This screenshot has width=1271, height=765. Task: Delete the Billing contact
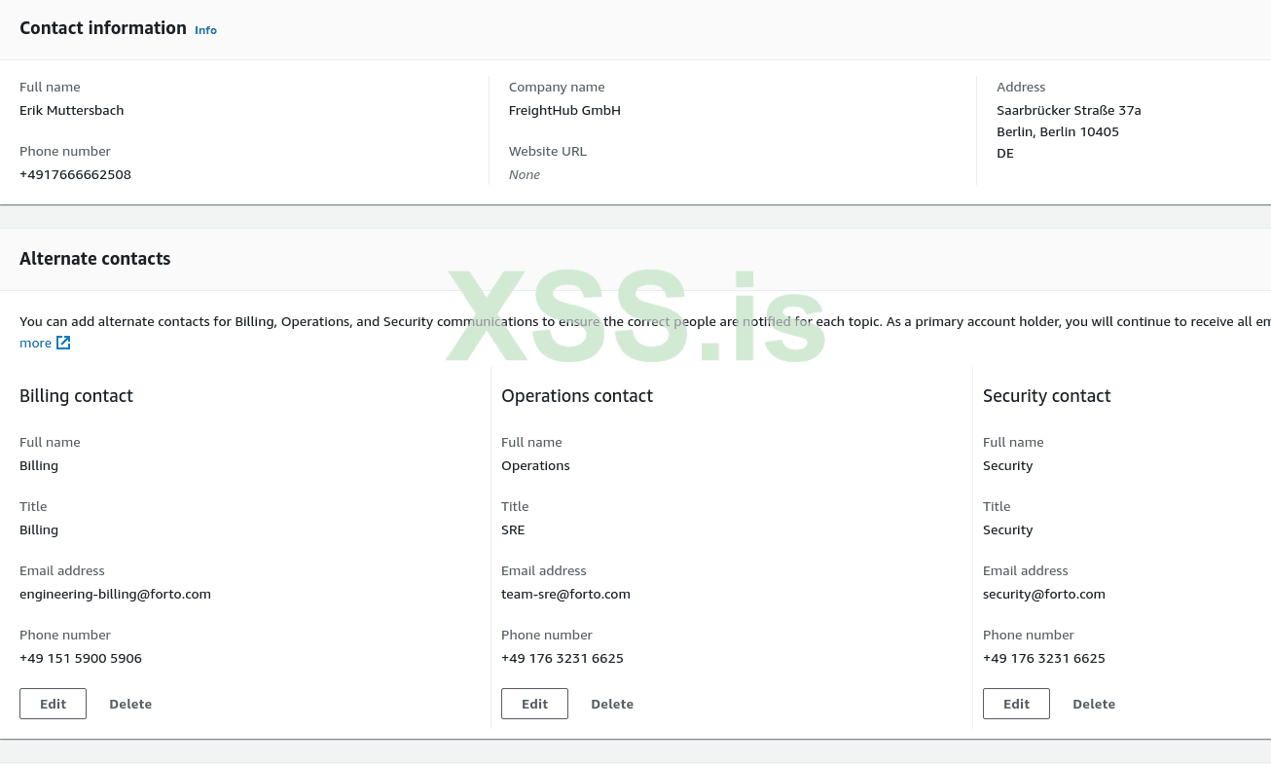[130, 704]
